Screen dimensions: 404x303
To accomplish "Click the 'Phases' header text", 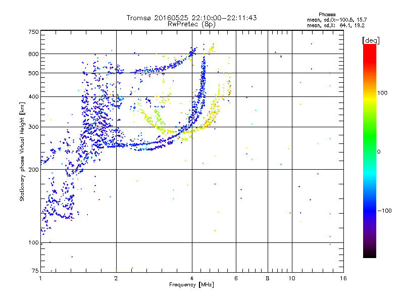I will [x=327, y=15].
